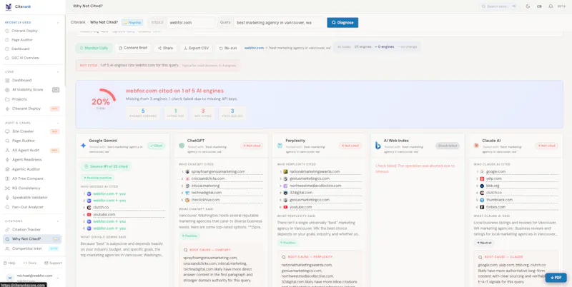
Task: Open Why Not Cited? in sidebar
Action: coord(32,239)
